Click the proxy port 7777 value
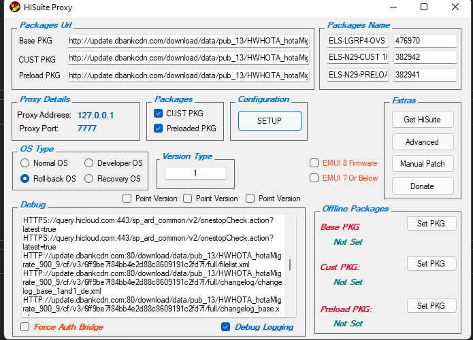 (x=87, y=129)
